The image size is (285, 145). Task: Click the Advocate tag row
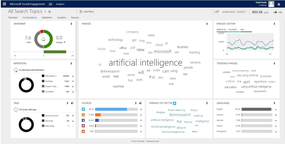[x=58, y=121]
